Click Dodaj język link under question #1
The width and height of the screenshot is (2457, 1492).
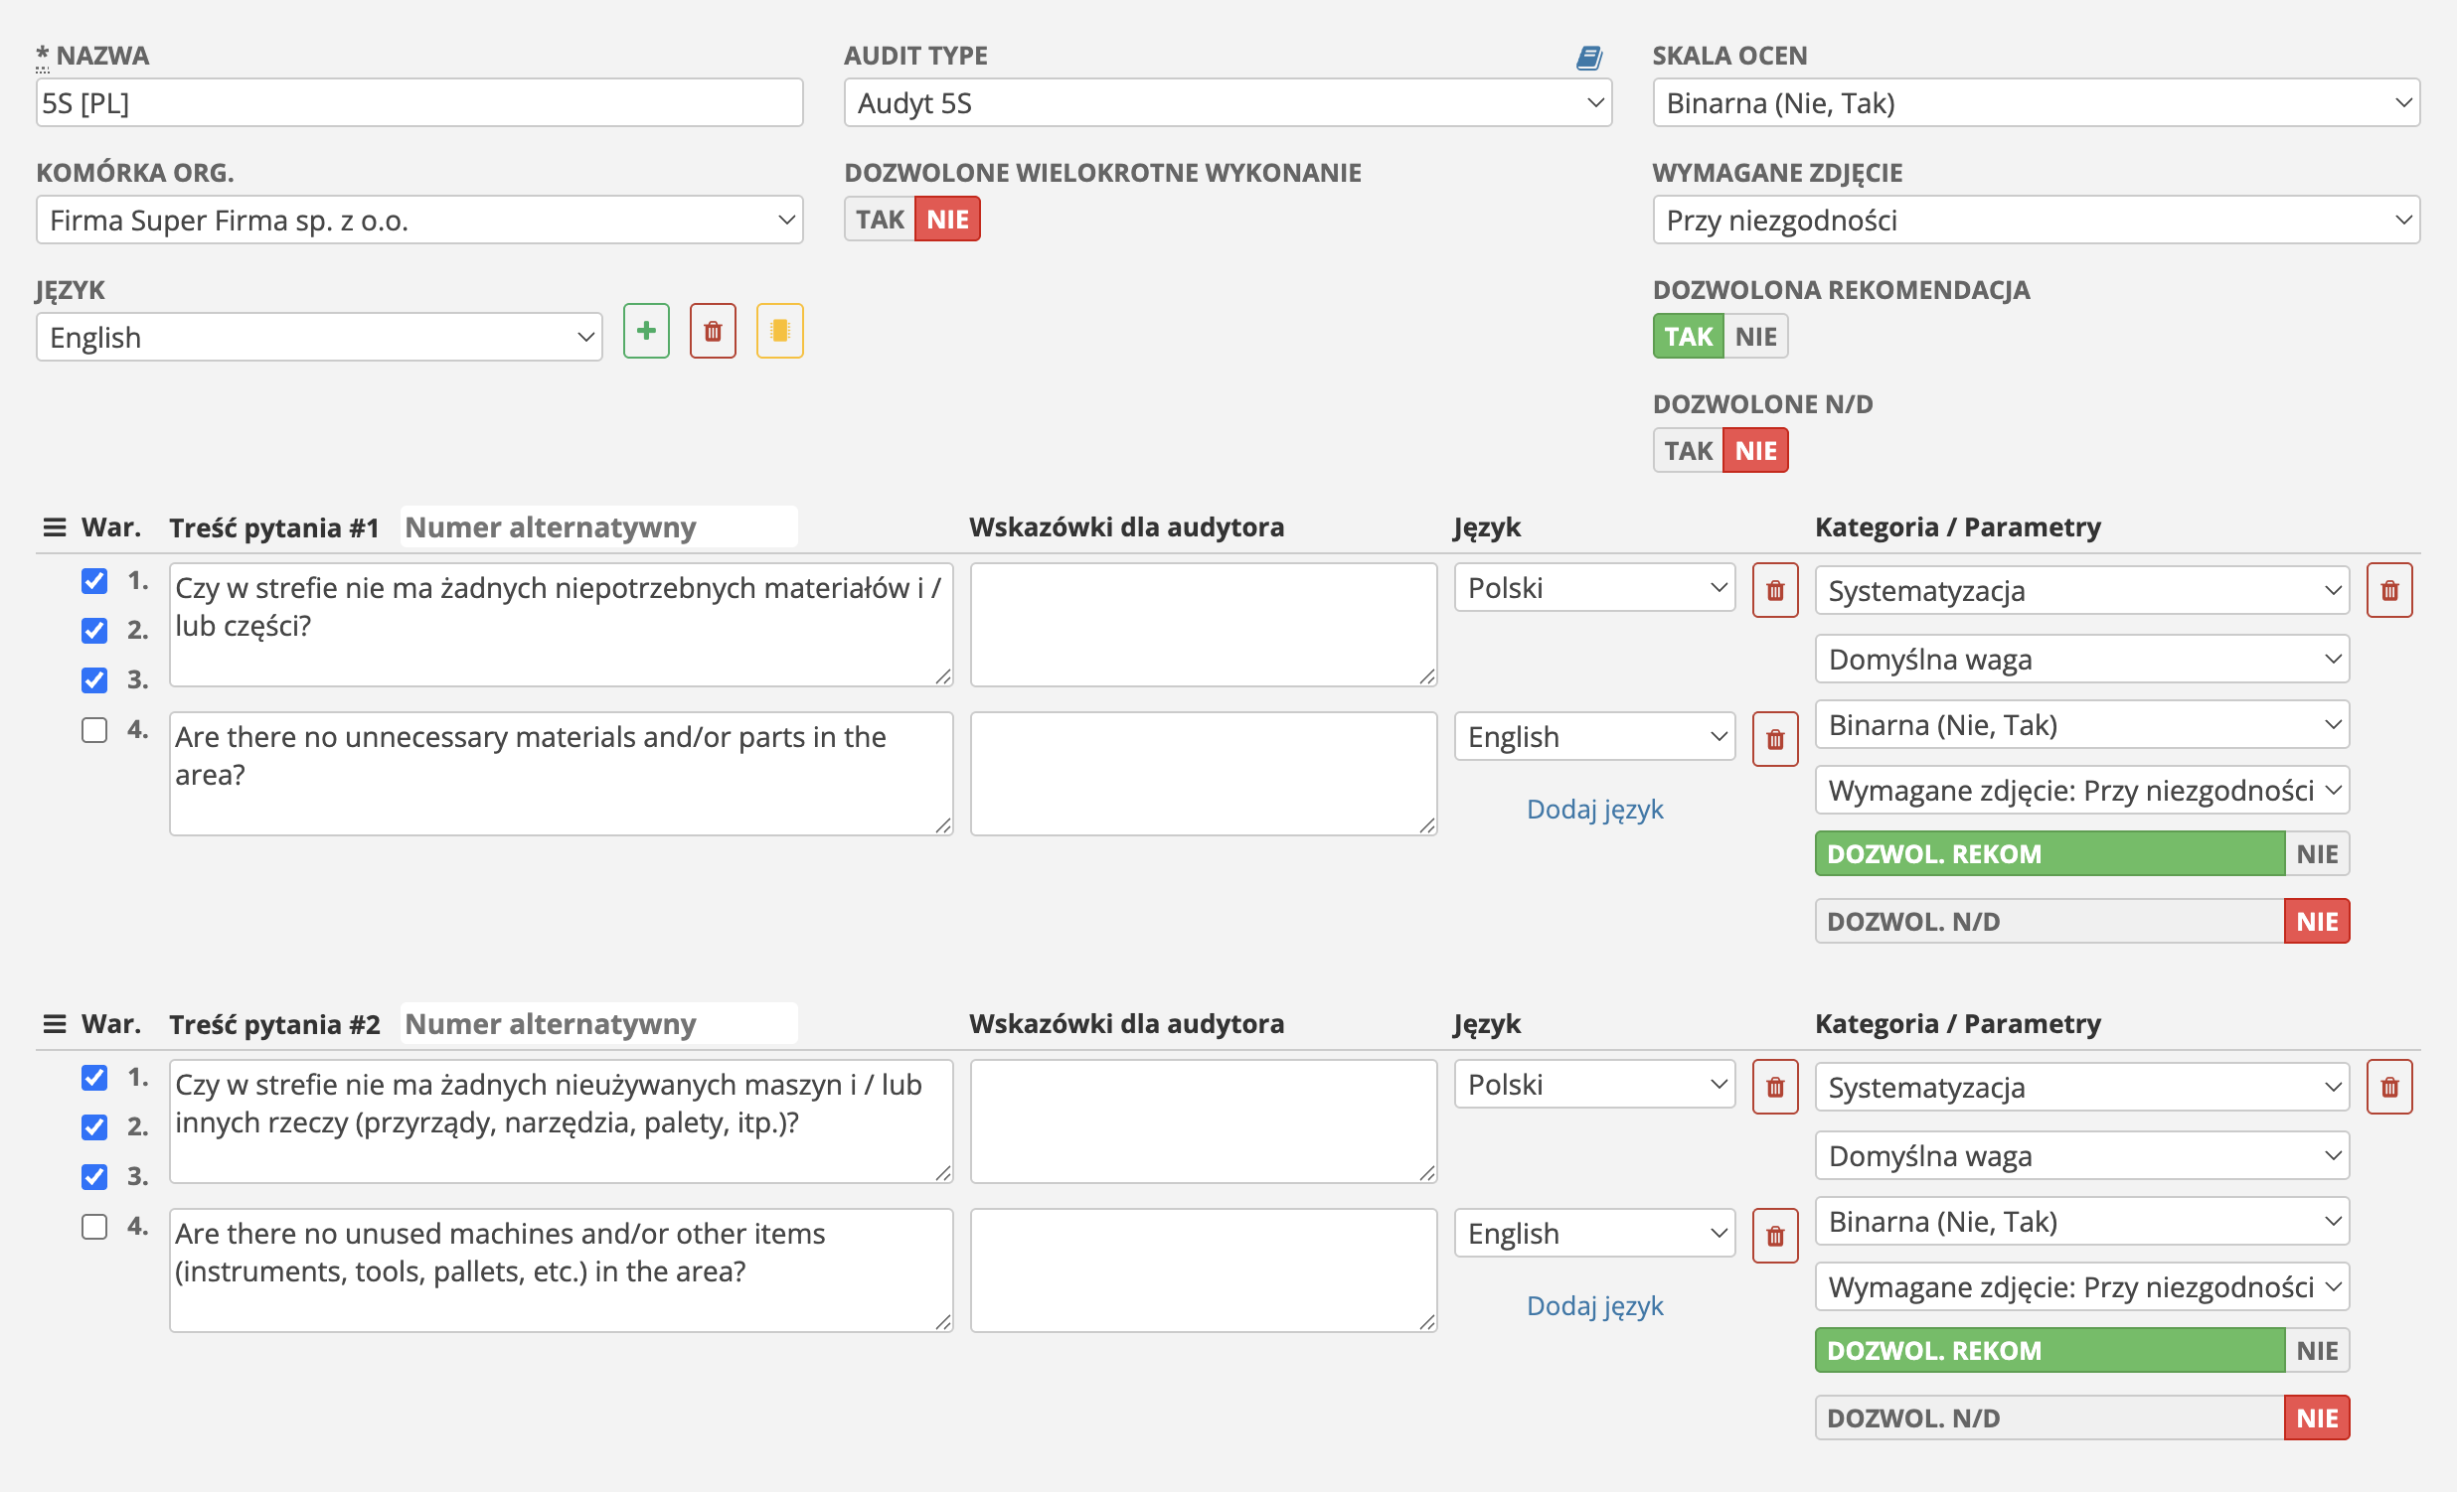coord(1594,810)
